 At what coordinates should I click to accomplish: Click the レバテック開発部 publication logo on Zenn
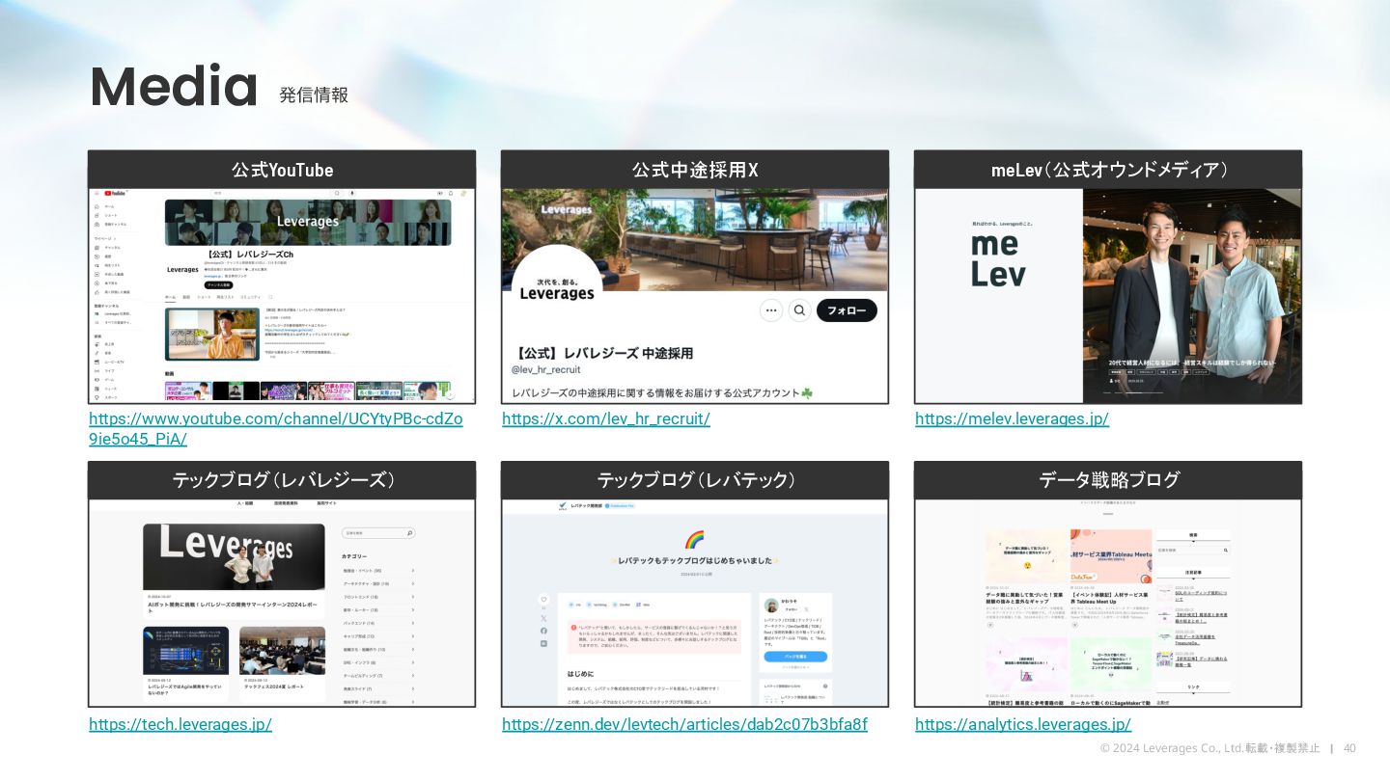coord(563,505)
